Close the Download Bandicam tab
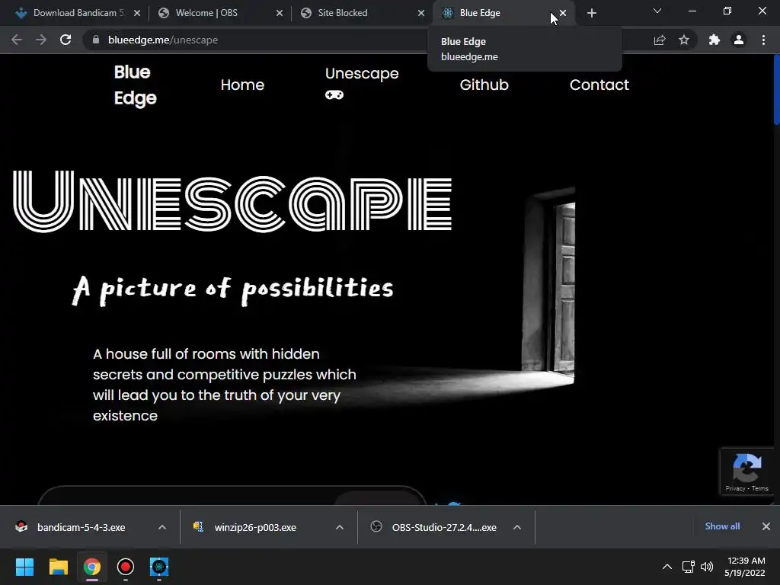 [x=137, y=13]
